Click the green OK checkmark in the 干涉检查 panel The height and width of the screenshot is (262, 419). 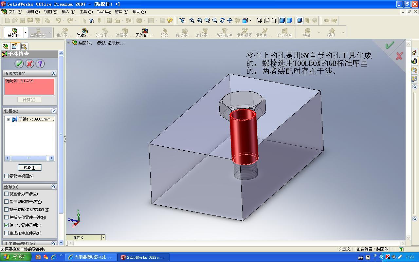[19, 64]
